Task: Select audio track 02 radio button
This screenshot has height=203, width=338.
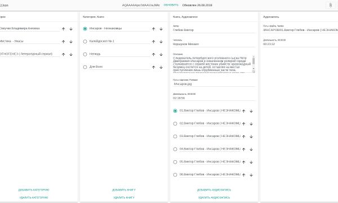Action: tap(175, 123)
